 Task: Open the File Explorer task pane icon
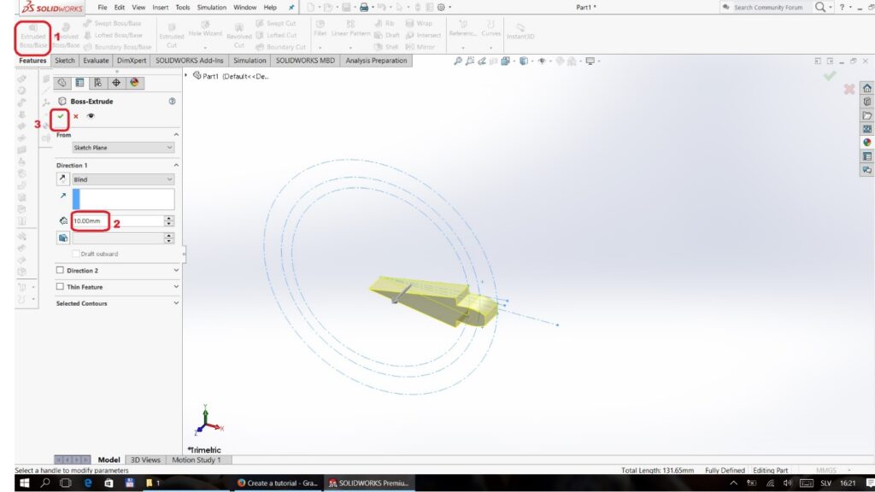point(867,115)
